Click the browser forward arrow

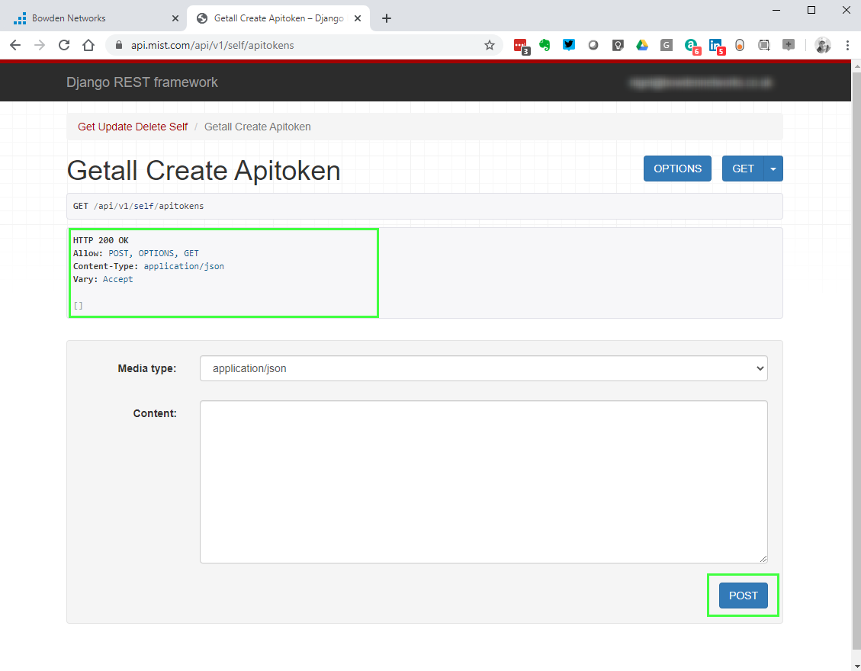click(40, 45)
